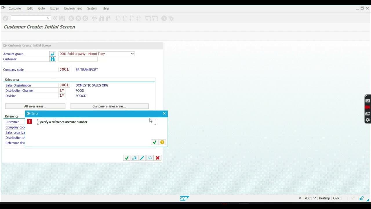
Task: Open the Edit menu
Action: coord(30,8)
